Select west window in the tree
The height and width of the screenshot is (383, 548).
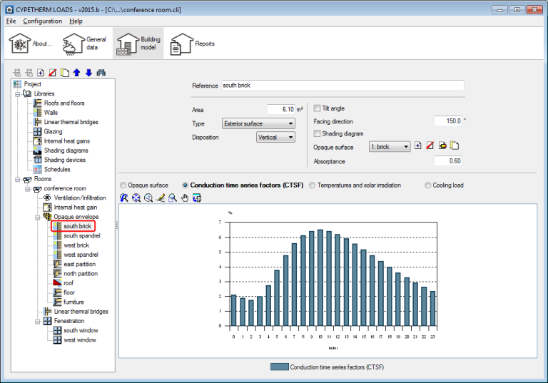[80, 340]
